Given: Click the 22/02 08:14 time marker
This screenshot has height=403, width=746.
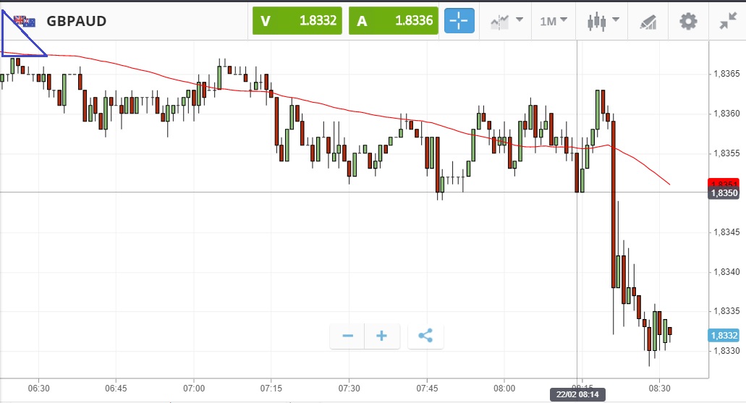Looking at the screenshot, I should (x=577, y=394).
